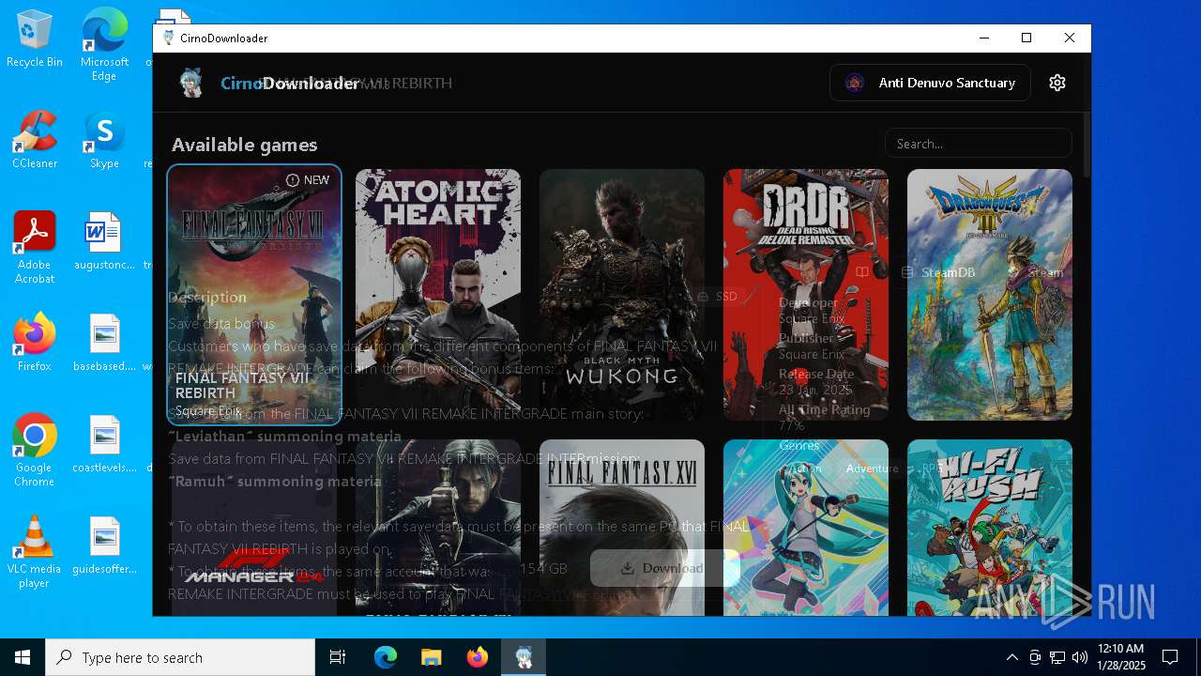Screen dimensions: 1201x676
Task: Open the Hi-Fi Rush game card
Action: pyautogui.click(x=990, y=528)
